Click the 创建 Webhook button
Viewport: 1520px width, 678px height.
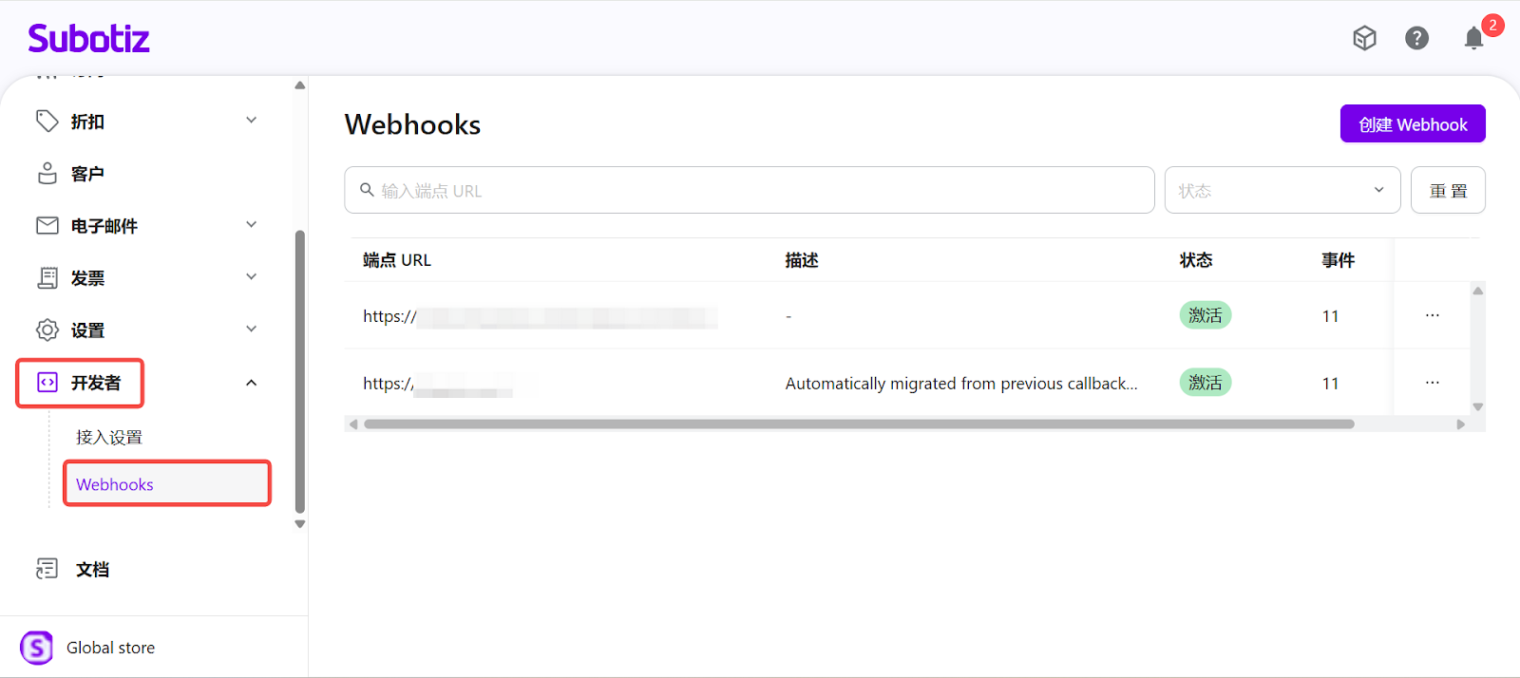coord(1412,124)
